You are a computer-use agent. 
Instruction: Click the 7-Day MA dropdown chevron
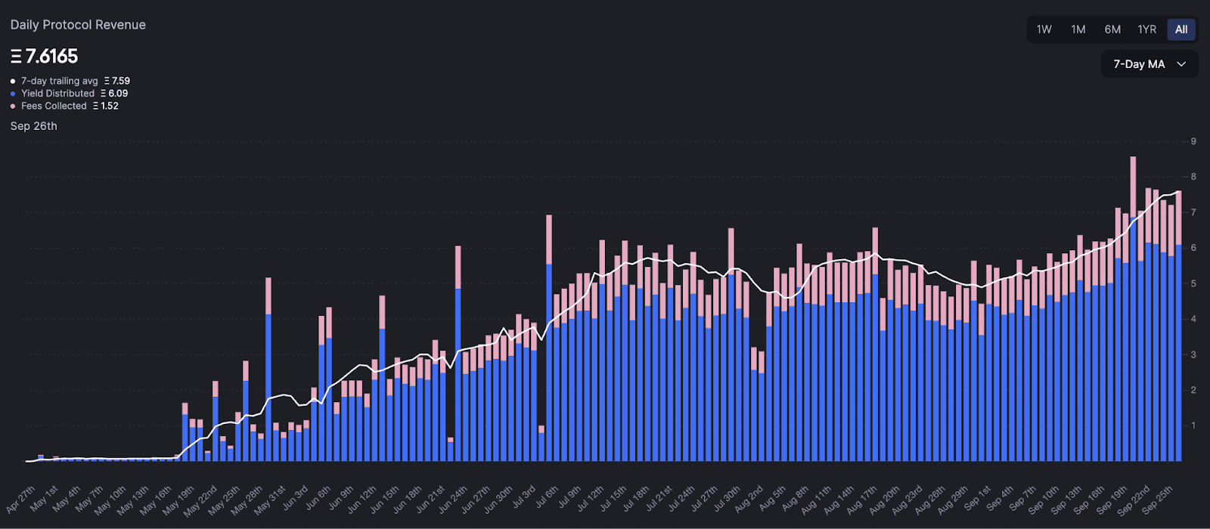coord(1181,64)
